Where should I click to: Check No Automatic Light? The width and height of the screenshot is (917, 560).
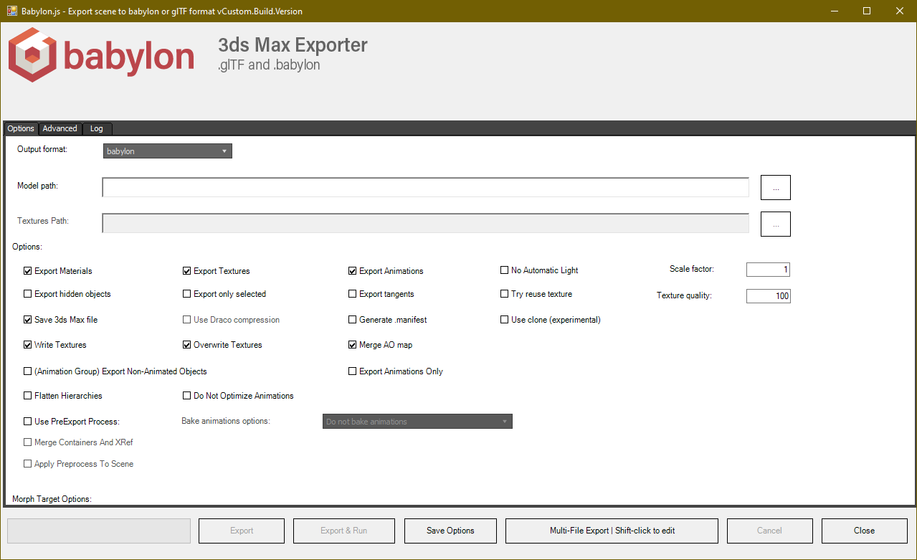pos(504,270)
